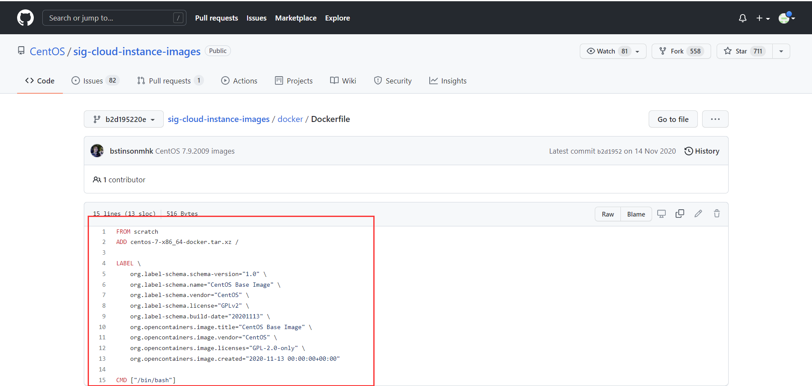812x386 pixels.
Task: Open the Fork count 558
Action: 695,51
